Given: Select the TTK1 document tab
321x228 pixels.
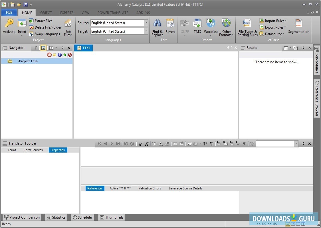Looking at the screenshot, I should [84, 48].
